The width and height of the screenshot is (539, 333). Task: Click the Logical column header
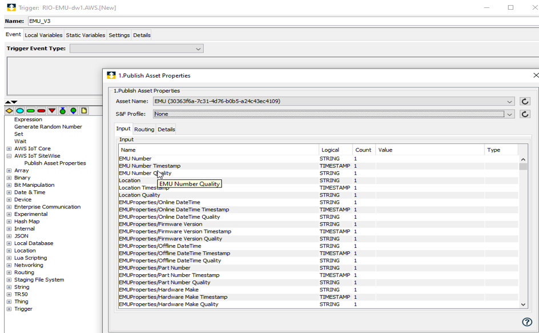point(336,150)
